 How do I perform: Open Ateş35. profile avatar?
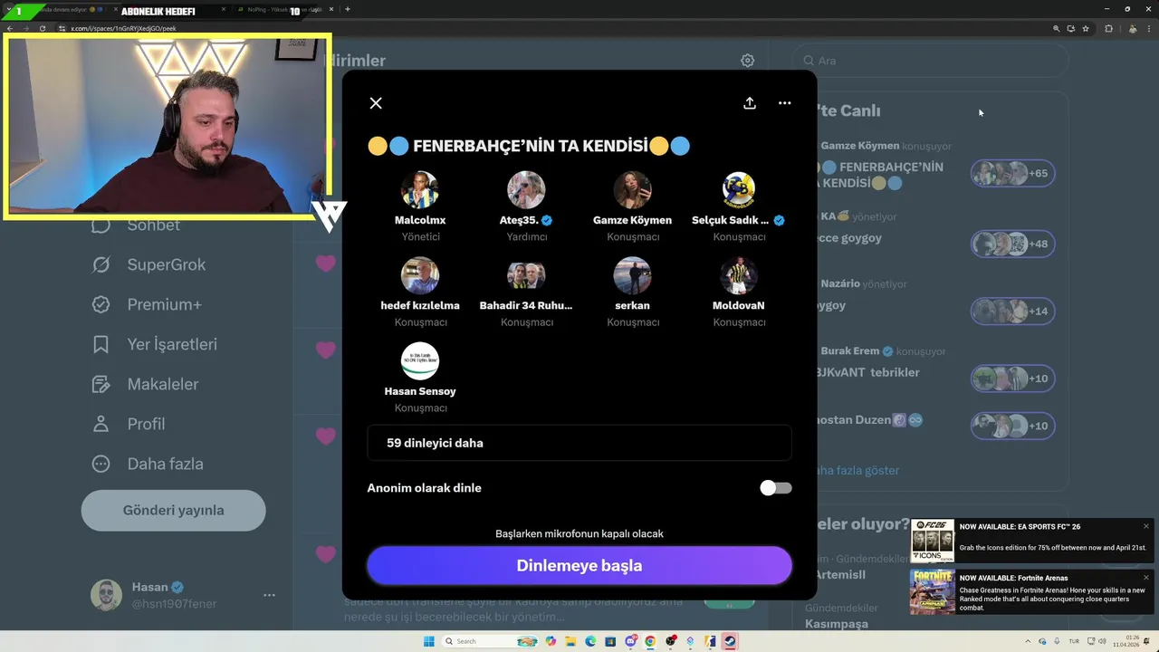tap(526, 190)
